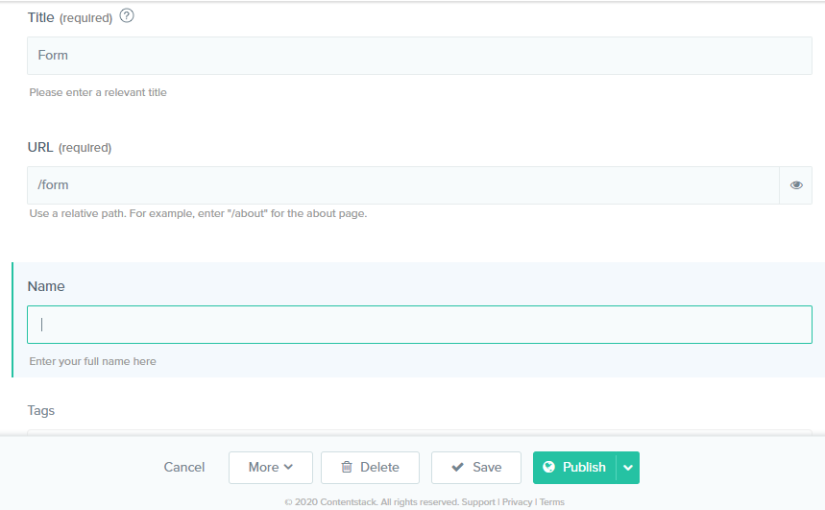Click the 'Please enter a relevant title' hint

point(98,92)
